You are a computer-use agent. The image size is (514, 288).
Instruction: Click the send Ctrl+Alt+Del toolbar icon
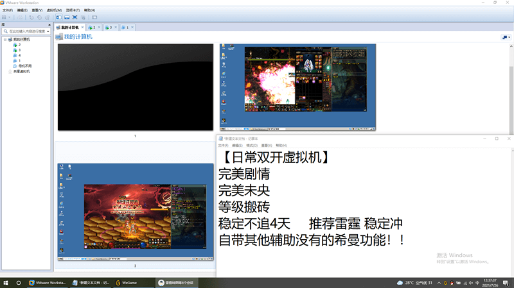tap(20, 17)
